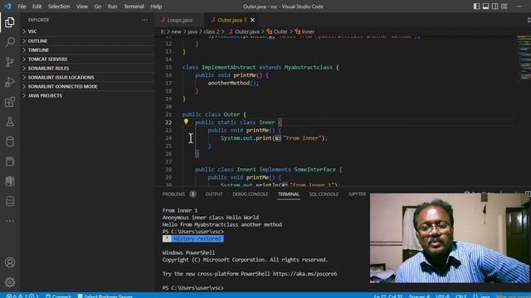Screen dimensions: 531x298
Task: Toggle secondary side bar layout icon
Action: pyautogui.click(x=494, y=7)
